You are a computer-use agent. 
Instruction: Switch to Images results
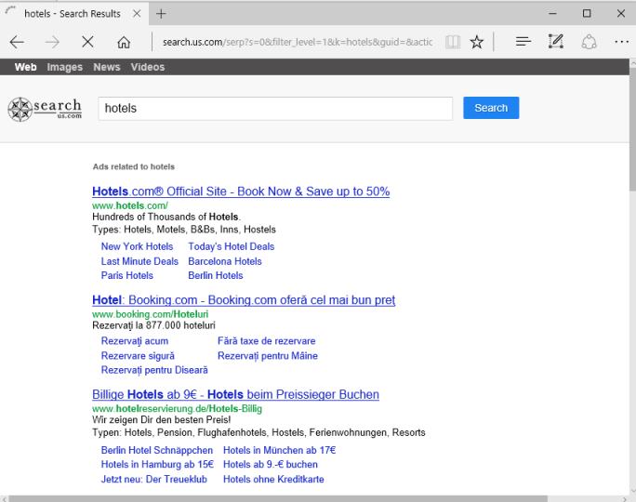[x=64, y=67]
